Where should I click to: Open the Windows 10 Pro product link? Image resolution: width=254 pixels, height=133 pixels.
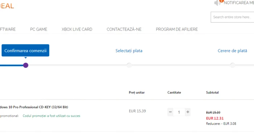tap(34, 107)
